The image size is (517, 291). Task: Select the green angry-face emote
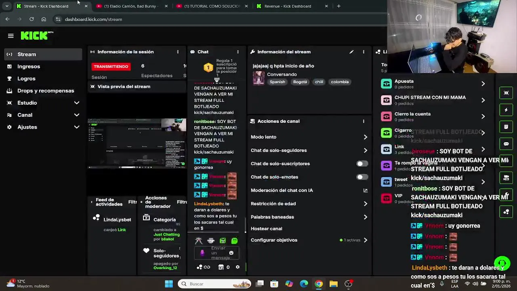223,241
